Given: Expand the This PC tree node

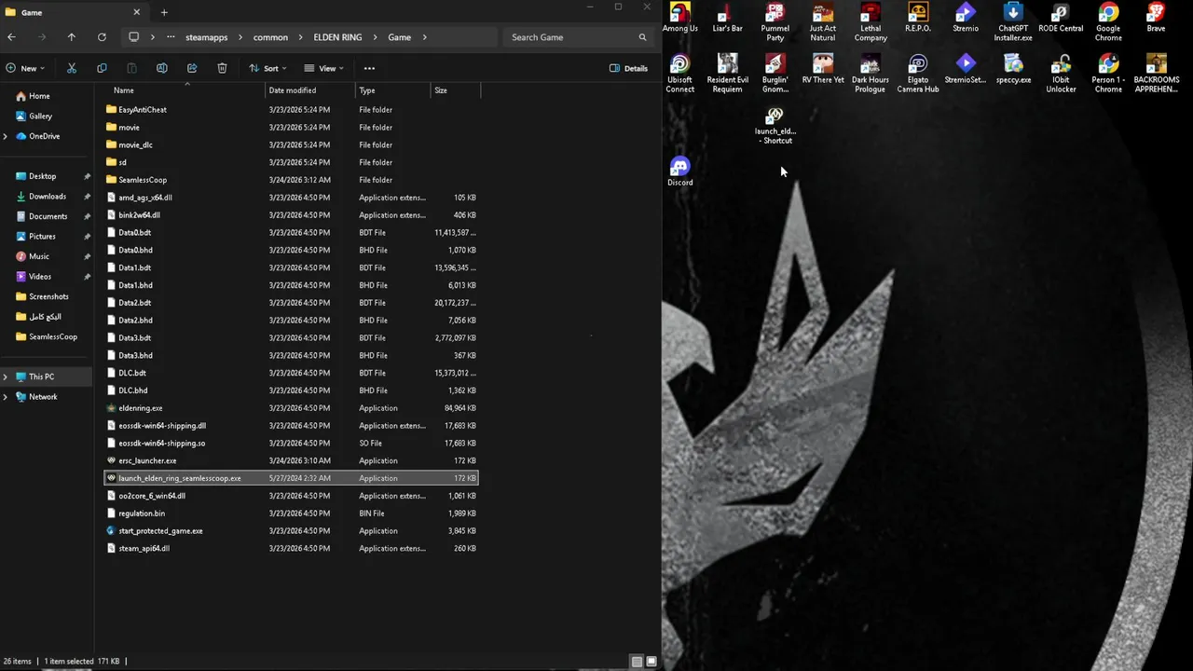Looking at the screenshot, I should [x=6, y=377].
